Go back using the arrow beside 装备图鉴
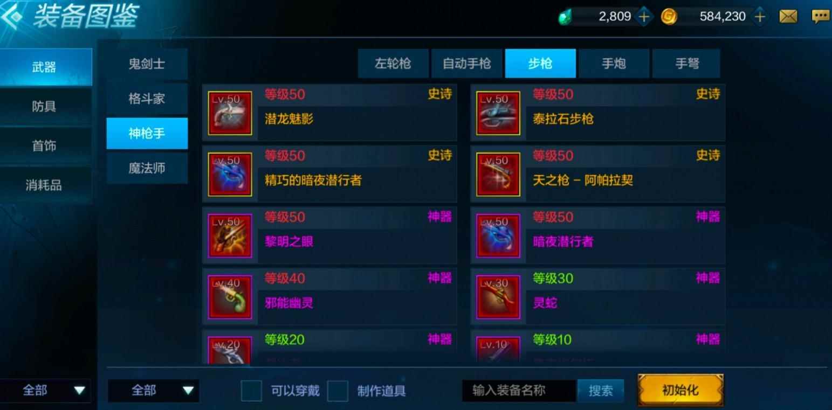The image size is (832, 410). (x=12, y=16)
